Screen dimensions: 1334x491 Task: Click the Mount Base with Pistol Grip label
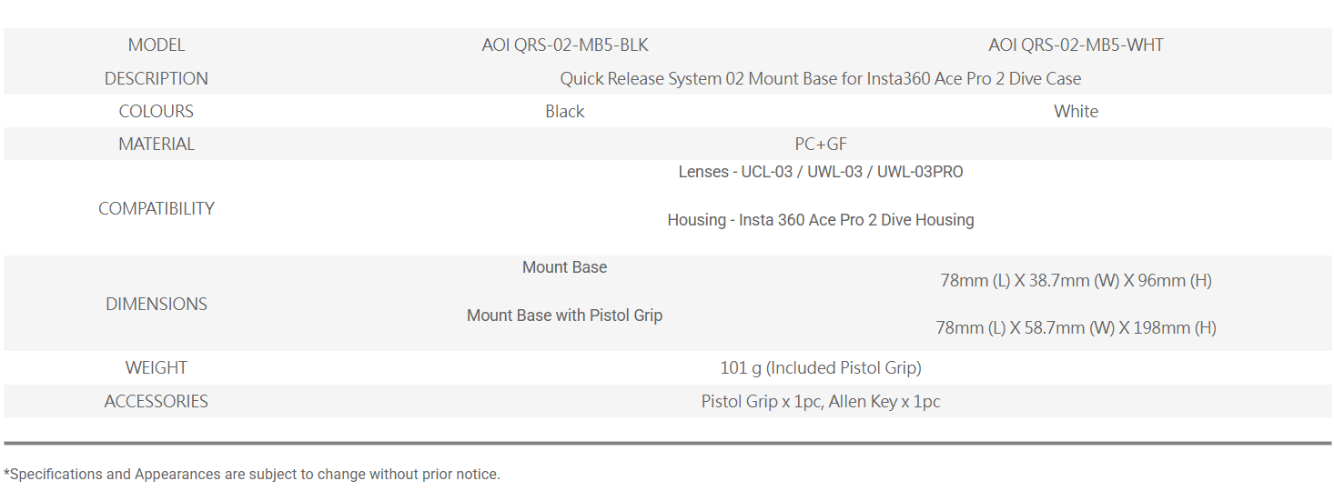click(x=565, y=316)
